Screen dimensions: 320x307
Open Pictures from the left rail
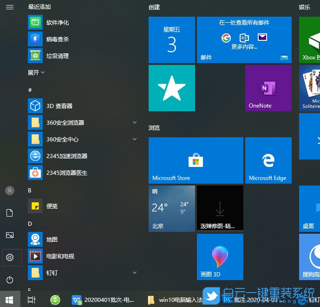click(10, 235)
